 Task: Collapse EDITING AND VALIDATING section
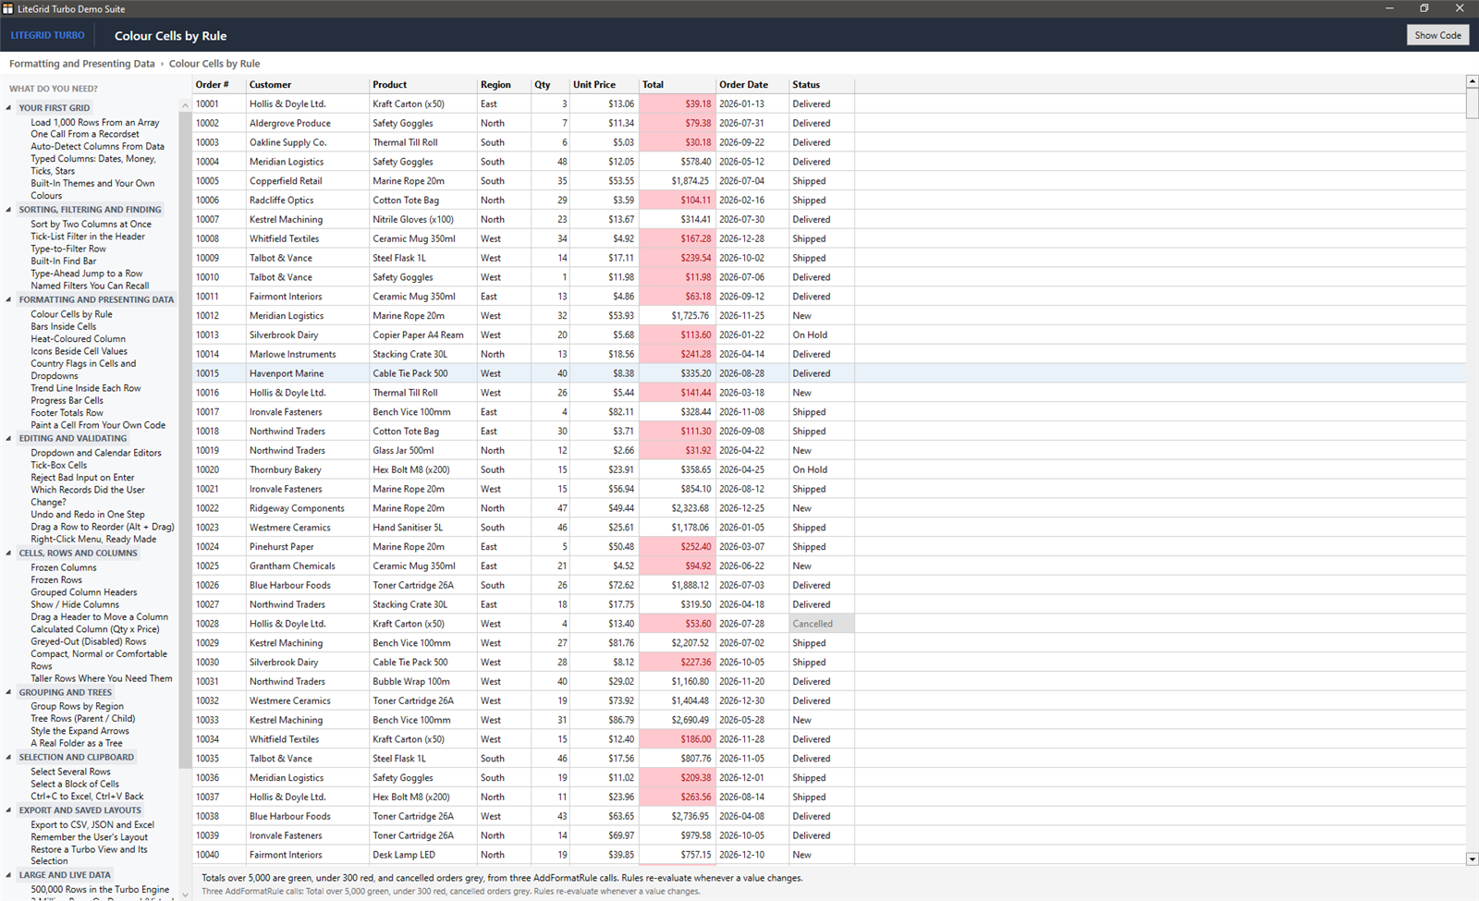point(8,439)
